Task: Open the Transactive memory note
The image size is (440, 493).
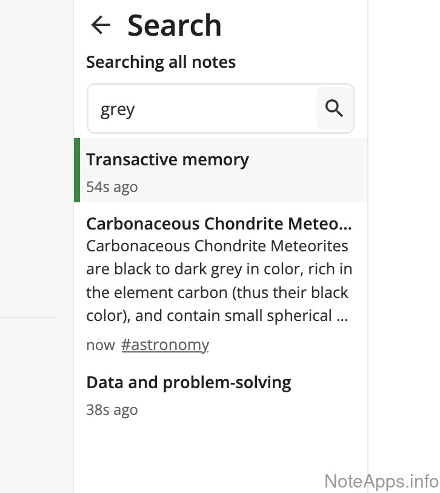Action: click(167, 160)
